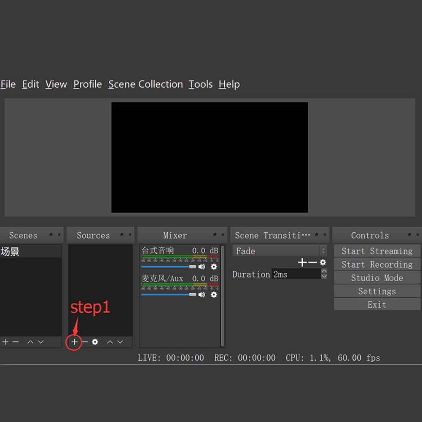Click the Start Streaming button
This screenshot has height=422, width=422.
click(x=377, y=251)
